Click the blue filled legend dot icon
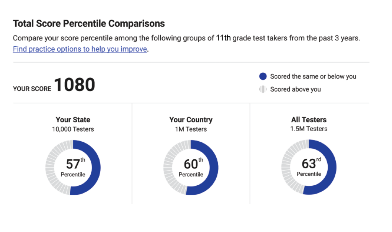 263,76
